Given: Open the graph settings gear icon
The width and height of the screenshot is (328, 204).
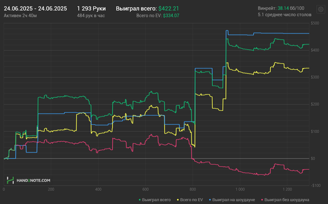Looking at the screenshot, I should pos(321,9).
